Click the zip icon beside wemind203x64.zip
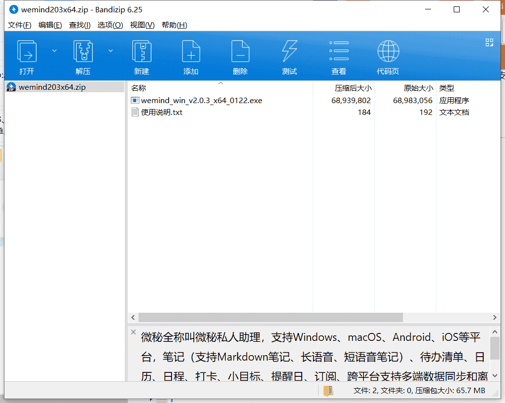 tap(12, 87)
